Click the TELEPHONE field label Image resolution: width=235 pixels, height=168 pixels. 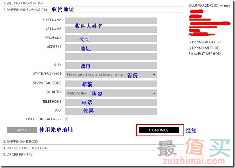tap(52, 101)
